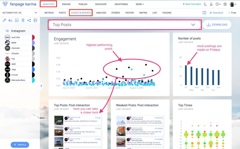240x149 pixels.
Task: Toggle Instagram visibility eye icon
Action: (7, 31)
